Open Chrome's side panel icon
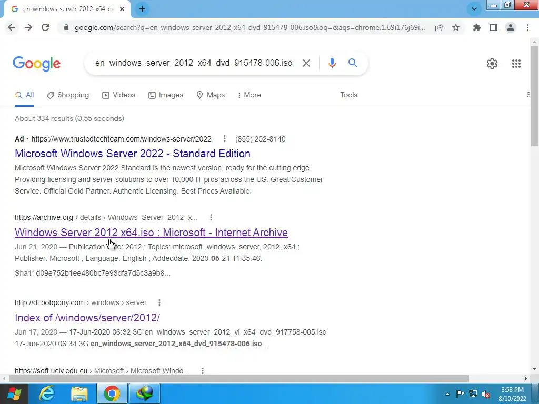The height and width of the screenshot is (404, 539). [x=494, y=27]
